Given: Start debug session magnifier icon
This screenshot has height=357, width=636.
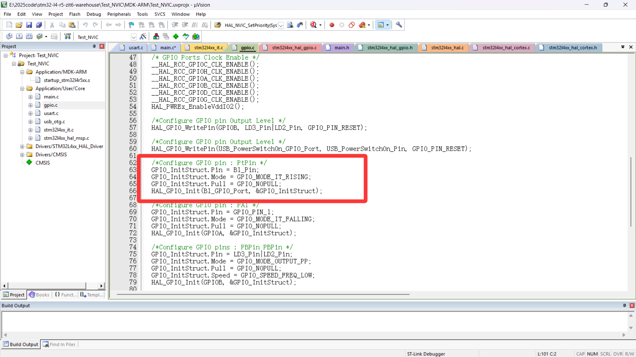Looking at the screenshot, I should 313,25.
